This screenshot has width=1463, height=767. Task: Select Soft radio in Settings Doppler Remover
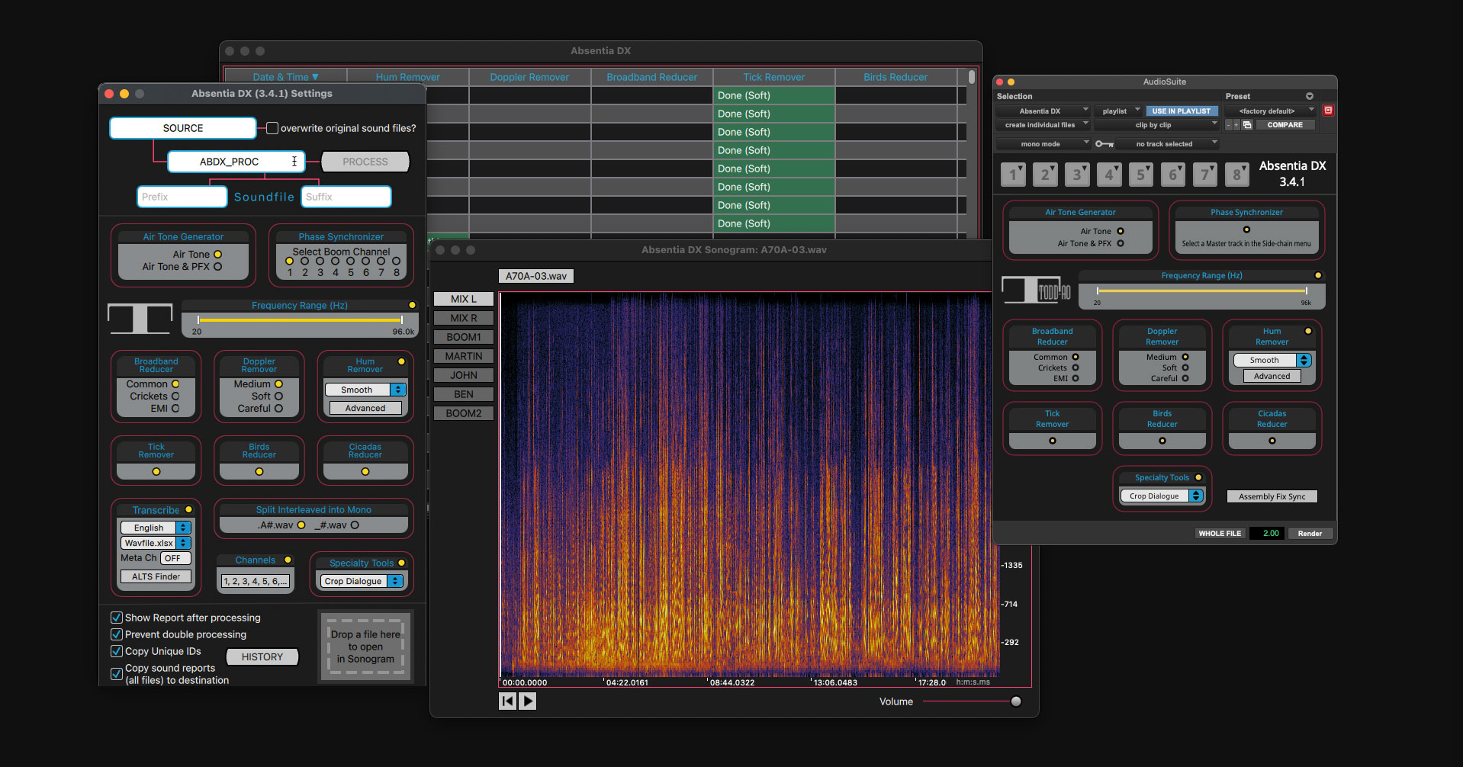click(x=278, y=396)
